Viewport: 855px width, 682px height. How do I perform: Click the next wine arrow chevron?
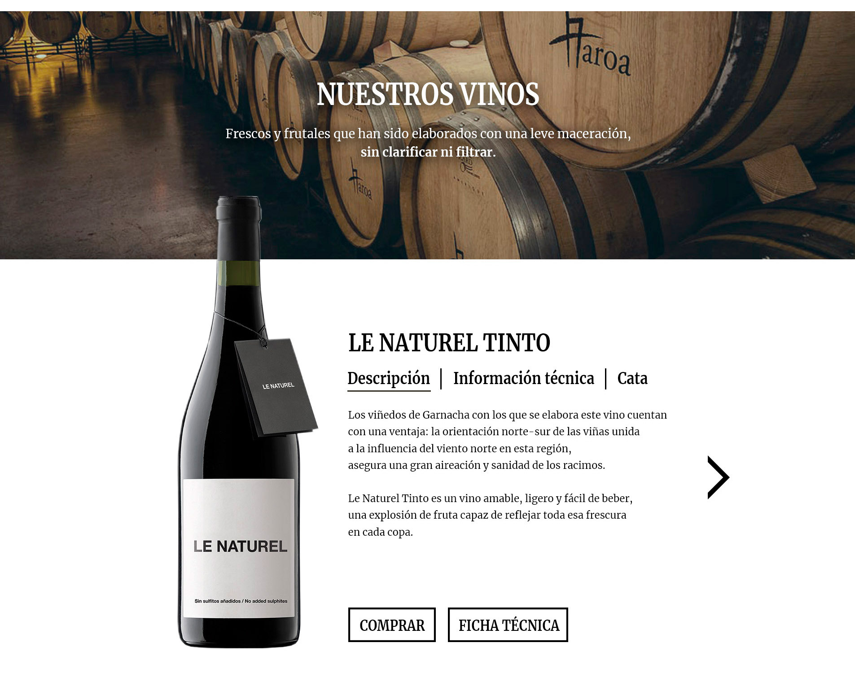pyautogui.click(x=718, y=477)
